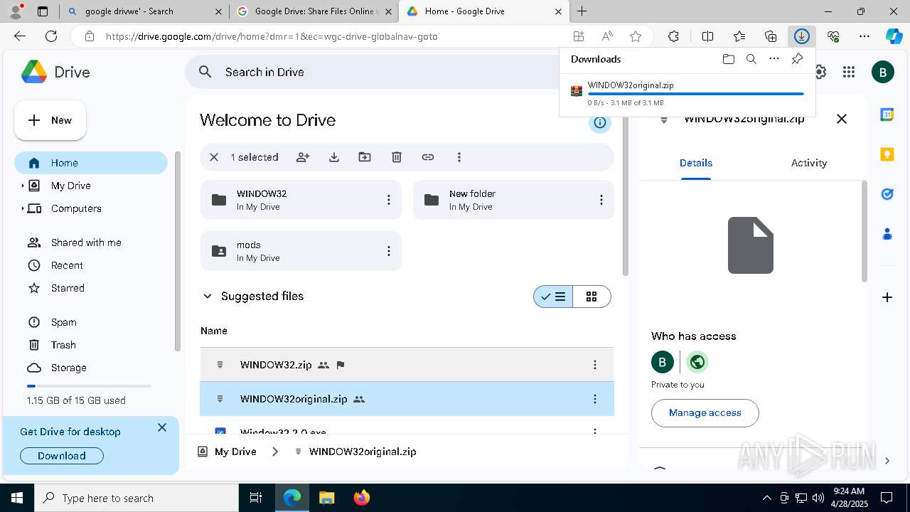Image resolution: width=910 pixels, height=512 pixels.
Task: Click WINDOW32original.zip in Downloads popup
Action: point(631,85)
